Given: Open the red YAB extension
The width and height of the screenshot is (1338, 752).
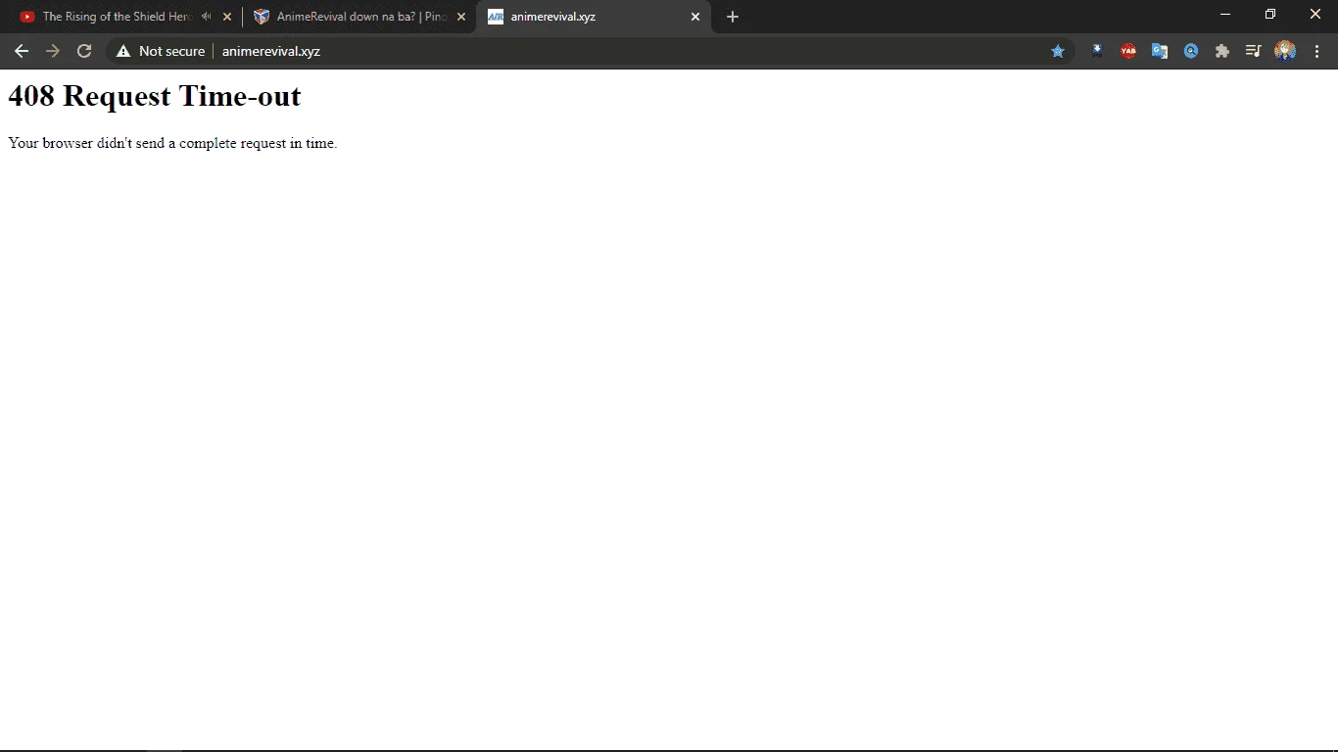Looking at the screenshot, I should (x=1128, y=51).
